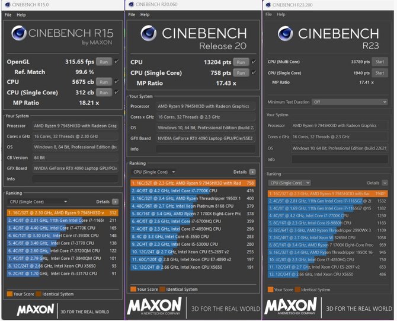The height and width of the screenshot is (321, 397).
Task: Select Ryzen 9 7945HX3D row scoring 1940 in R23
Action: pos(328,193)
